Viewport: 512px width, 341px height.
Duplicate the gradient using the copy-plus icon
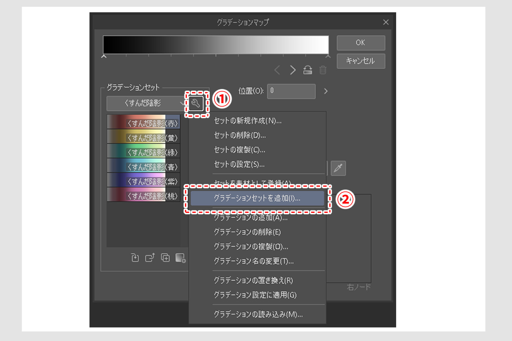click(x=165, y=257)
